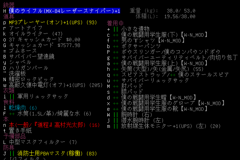Click the green fit marker beside 小さな遺物
Viewport: 240px width, 160px height.
pos(115,29)
